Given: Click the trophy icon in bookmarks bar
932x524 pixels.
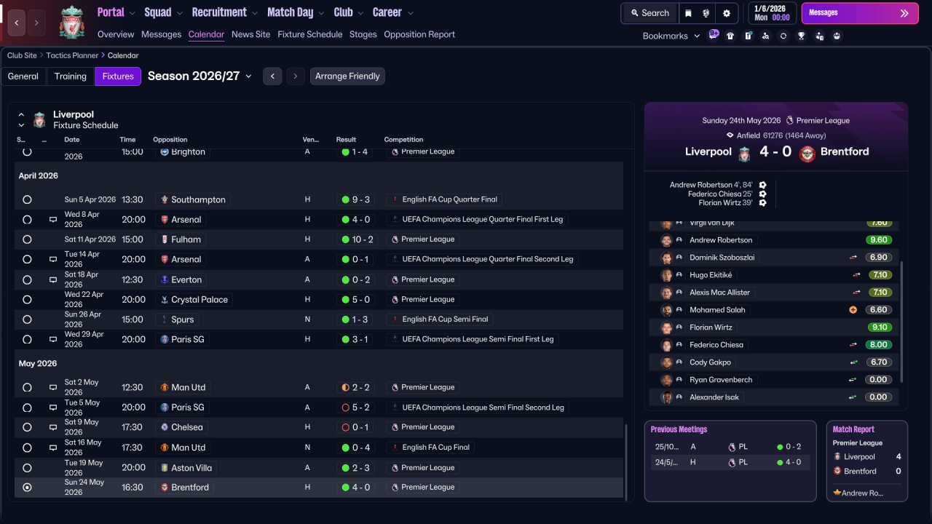Looking at the screenshot, I should [801, 36].
